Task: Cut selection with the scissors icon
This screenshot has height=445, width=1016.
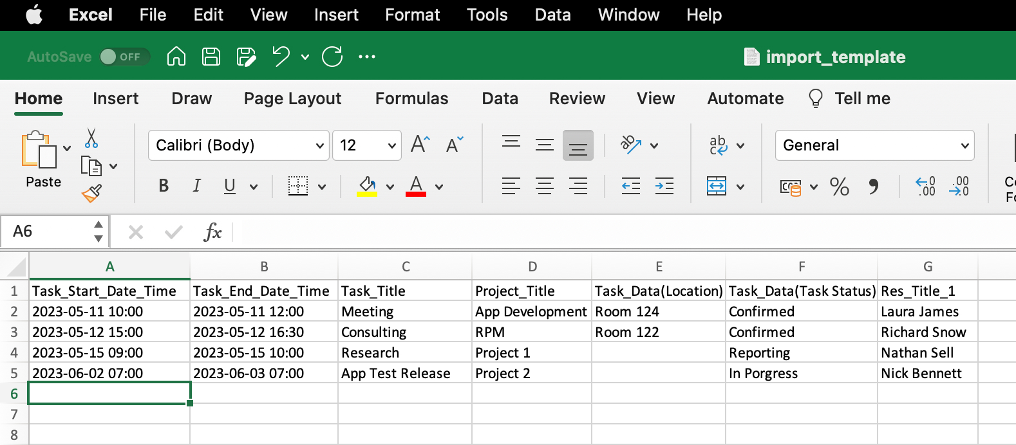Action: point(91,138)
